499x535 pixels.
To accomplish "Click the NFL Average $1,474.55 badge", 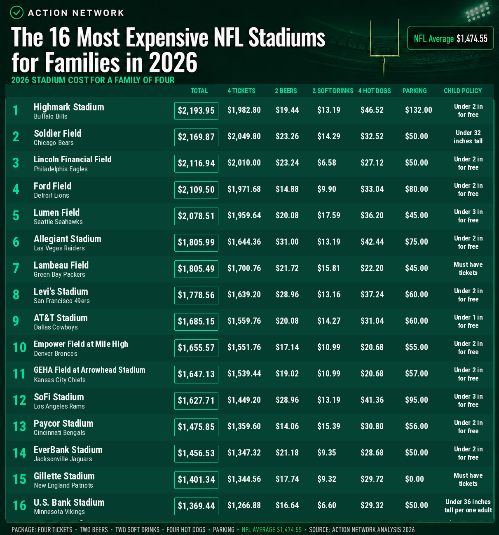I will pos(450,38).
